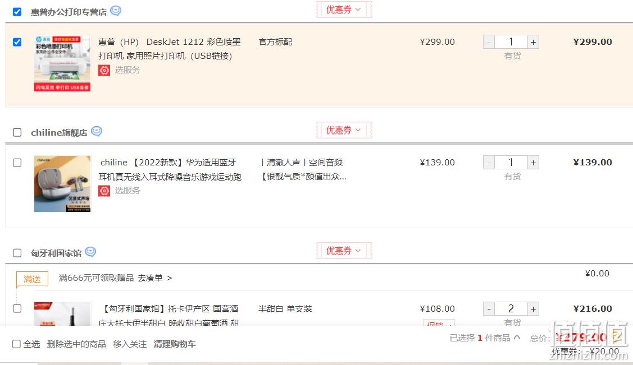This screenshot has height=365, width=633.
Task: Open 惠普办公打印专营店 store link
Action: click(69, 12)
